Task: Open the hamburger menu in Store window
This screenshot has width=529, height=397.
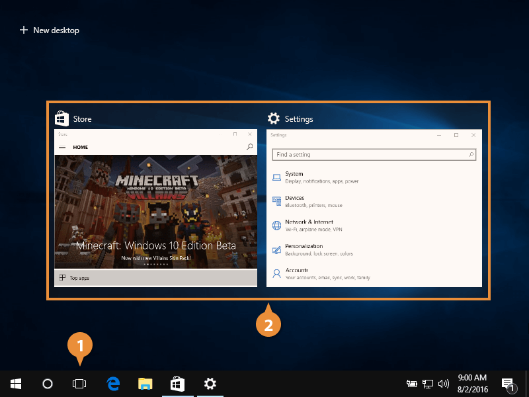Action: point(62,147)
